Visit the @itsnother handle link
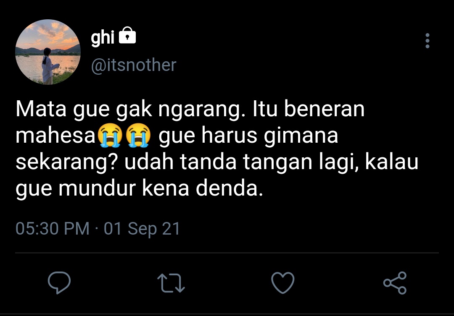The height and width of the screenshot is (316, 454). 134,65
